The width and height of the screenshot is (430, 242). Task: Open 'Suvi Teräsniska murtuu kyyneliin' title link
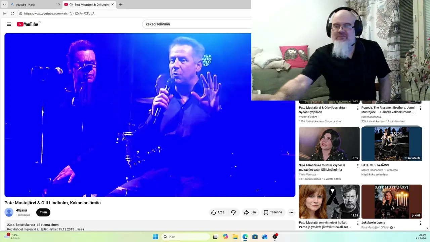pyautogui.click(x=322, y=167)
